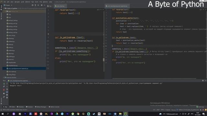Open Microsoft Word from the taskbar
The image size is (207, 116).
(115, 114)
